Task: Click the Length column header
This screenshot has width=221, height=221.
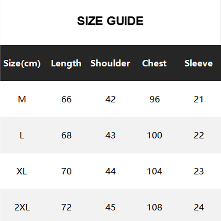Action: coord(66,64)
